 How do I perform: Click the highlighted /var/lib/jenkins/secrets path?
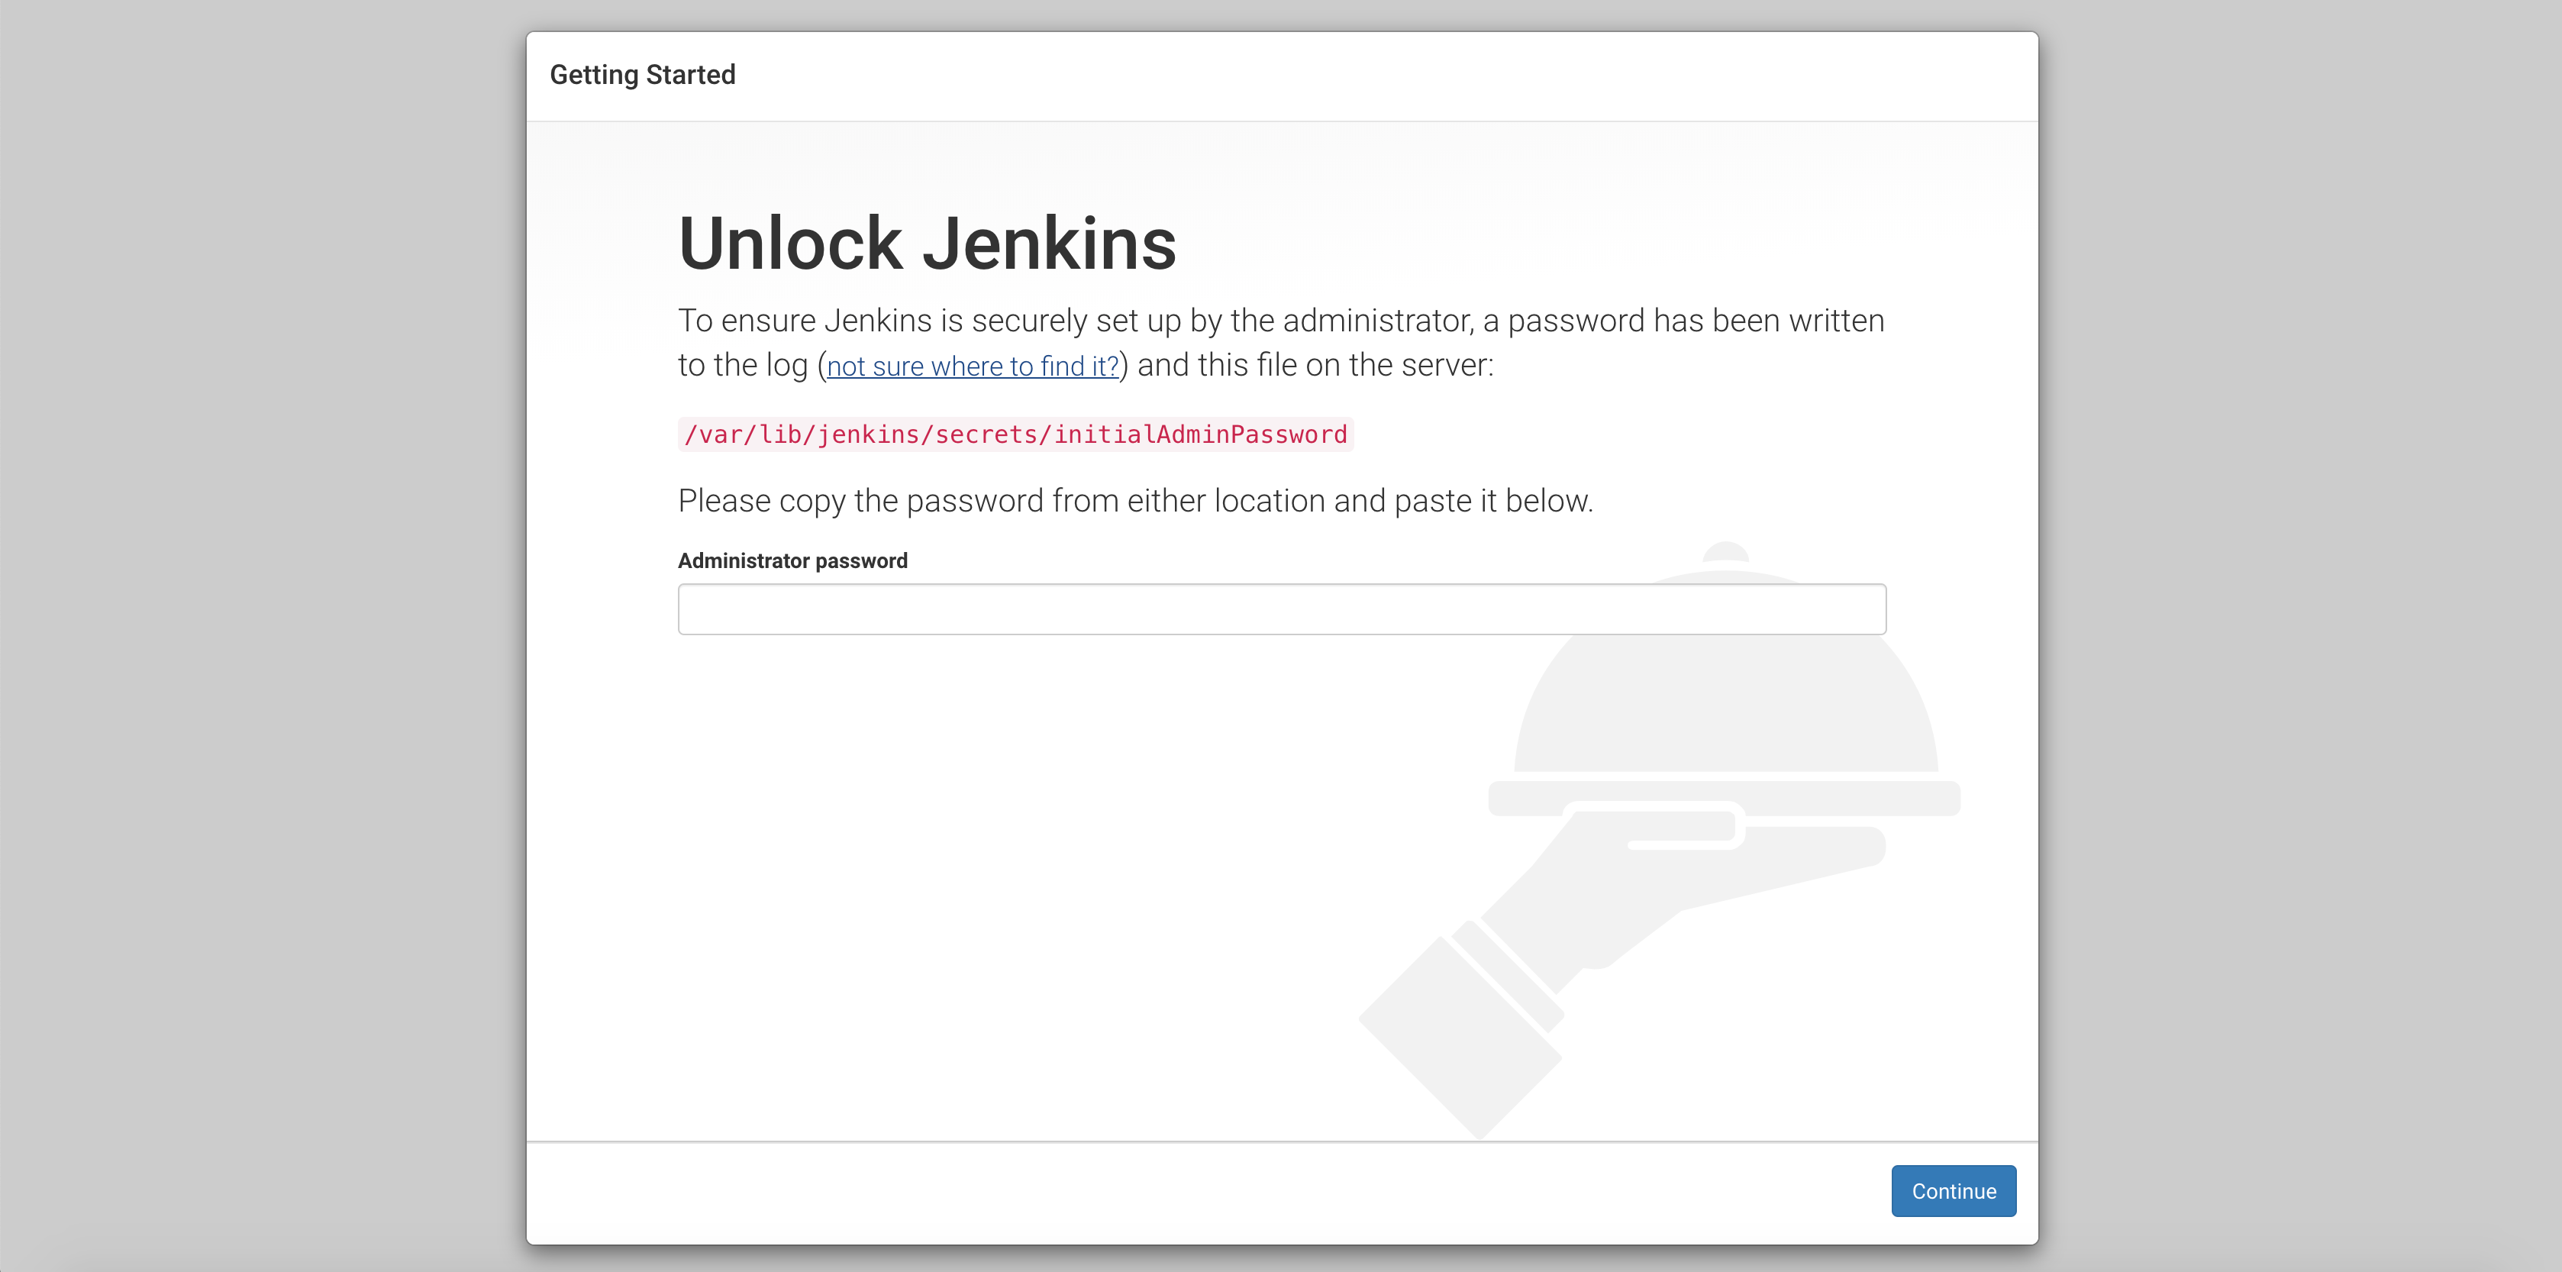click(1015, 434)
